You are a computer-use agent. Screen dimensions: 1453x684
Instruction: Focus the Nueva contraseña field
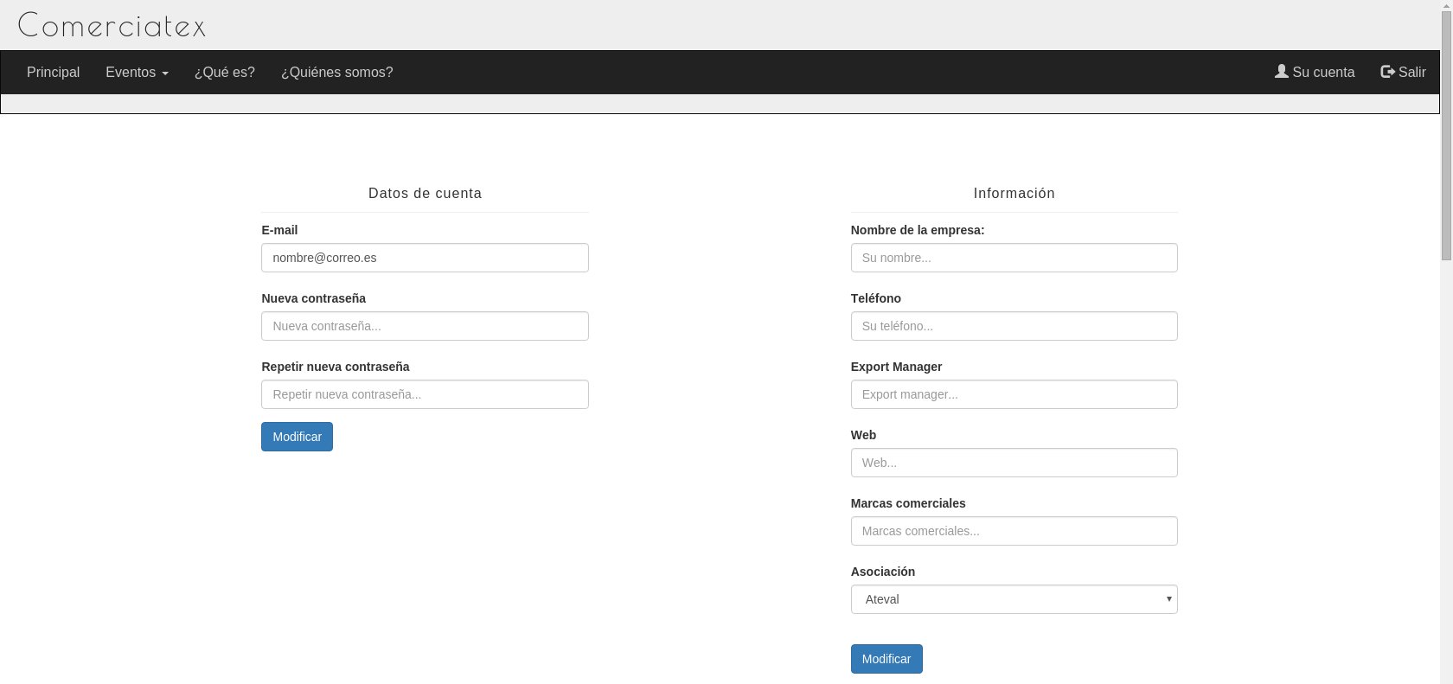425,326
